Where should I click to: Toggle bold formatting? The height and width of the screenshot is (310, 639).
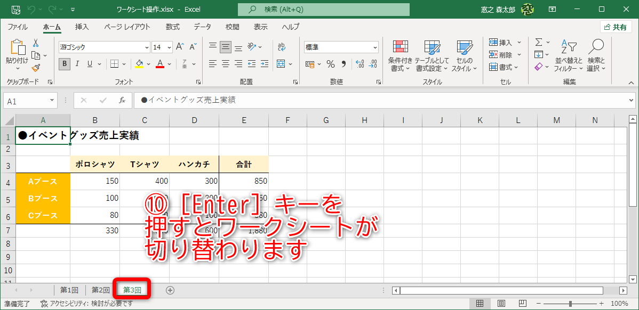(63, 64)
